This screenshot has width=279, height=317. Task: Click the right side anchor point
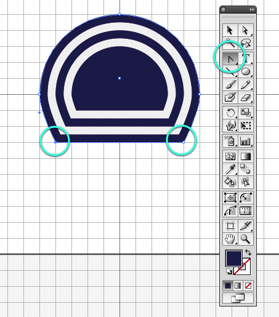(x=200, y=94)
